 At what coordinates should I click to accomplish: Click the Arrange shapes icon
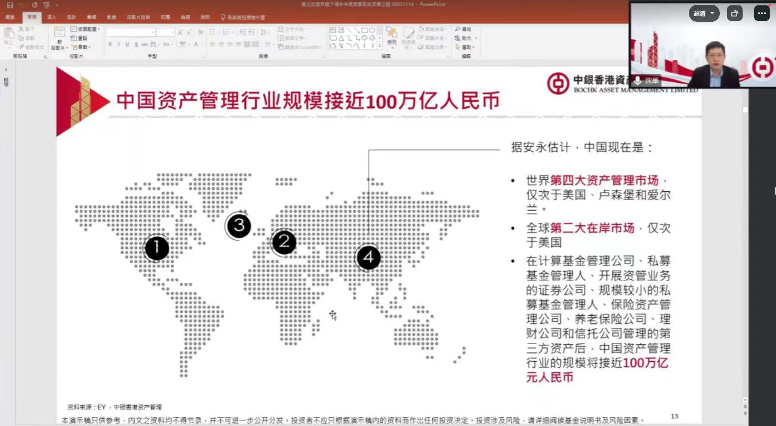(x=392, y=36)
